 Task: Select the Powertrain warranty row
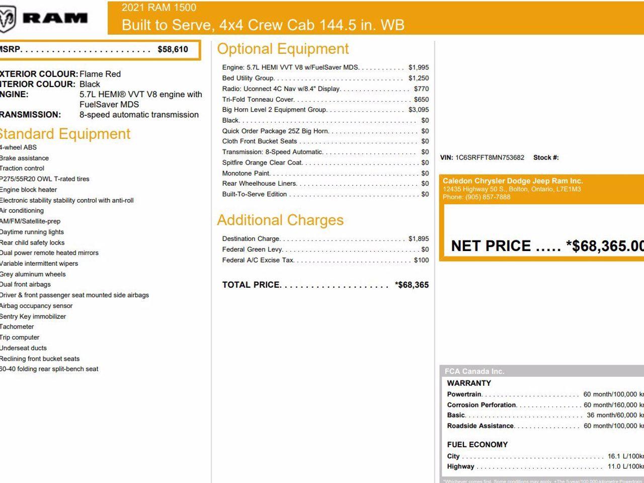tap(544, 394)
